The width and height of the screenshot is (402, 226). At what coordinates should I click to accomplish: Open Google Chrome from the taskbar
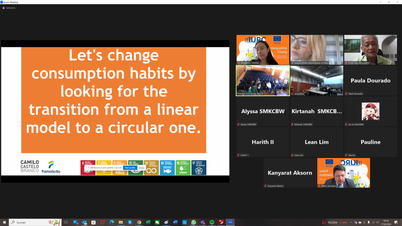[139, 222]
